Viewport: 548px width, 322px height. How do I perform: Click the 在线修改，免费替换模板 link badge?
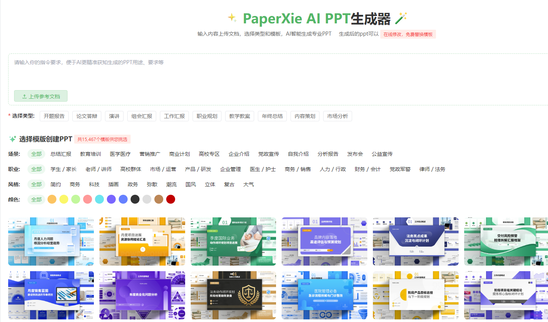point(408,34)
